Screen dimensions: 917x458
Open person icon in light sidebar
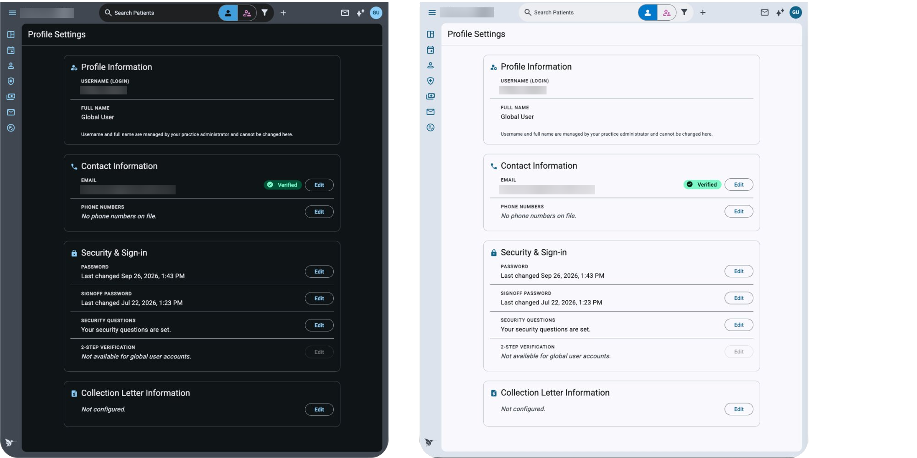(431, 65)
